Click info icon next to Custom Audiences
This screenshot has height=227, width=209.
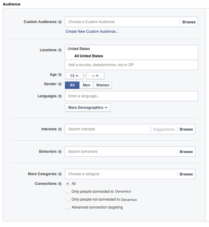pyautogui.click(x=60, y=22)
